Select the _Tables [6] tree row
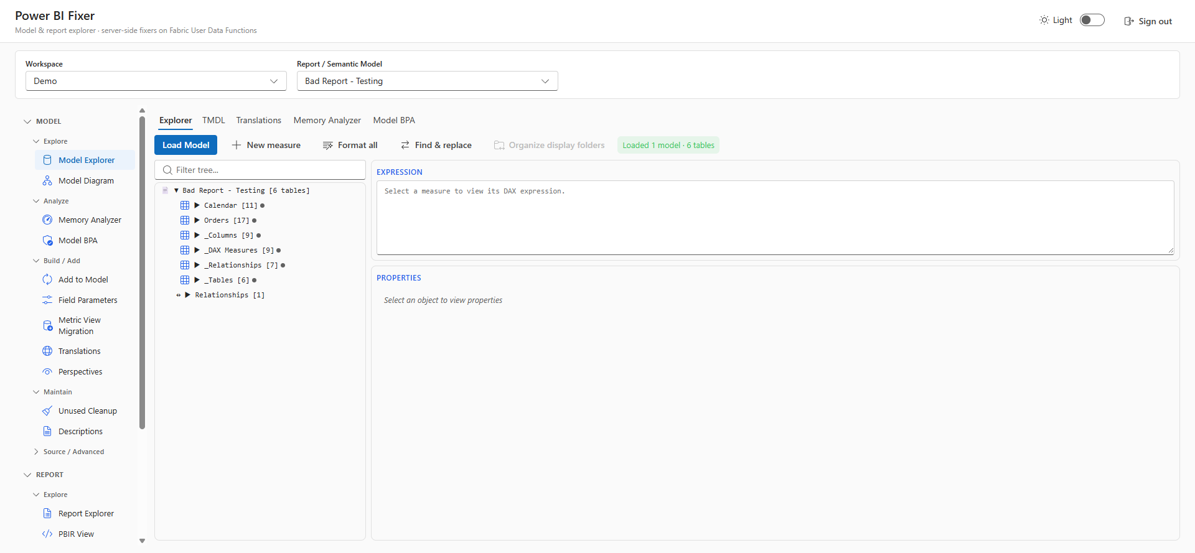1195x553 pixels. tap(260, 280)
